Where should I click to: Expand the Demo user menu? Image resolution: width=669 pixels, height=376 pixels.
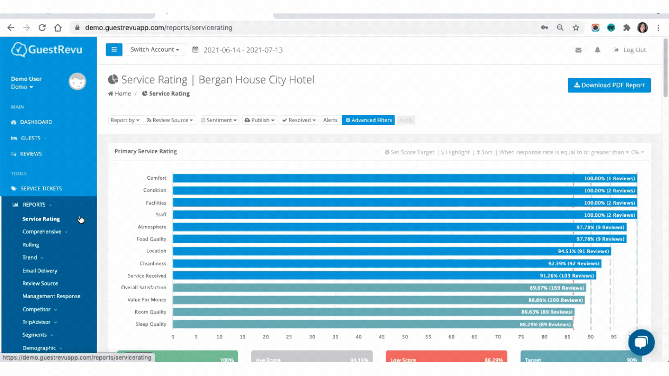[x=22, y=87]
